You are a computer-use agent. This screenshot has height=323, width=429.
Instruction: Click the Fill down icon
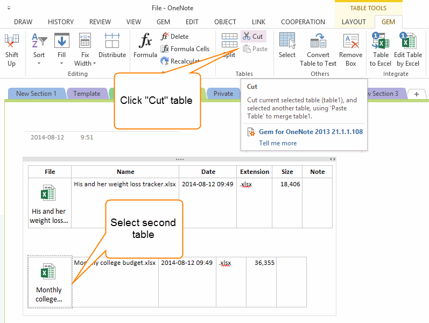click(61, 40)
